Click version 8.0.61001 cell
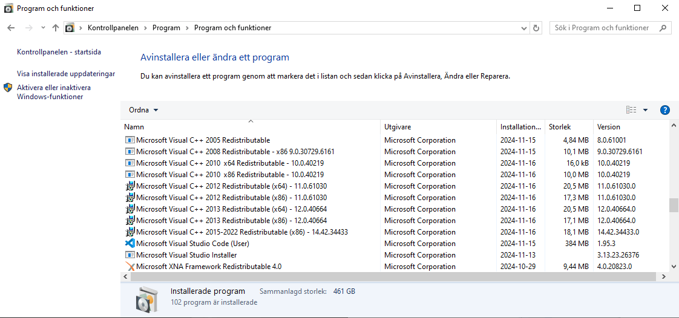 [x=611, y=140]
